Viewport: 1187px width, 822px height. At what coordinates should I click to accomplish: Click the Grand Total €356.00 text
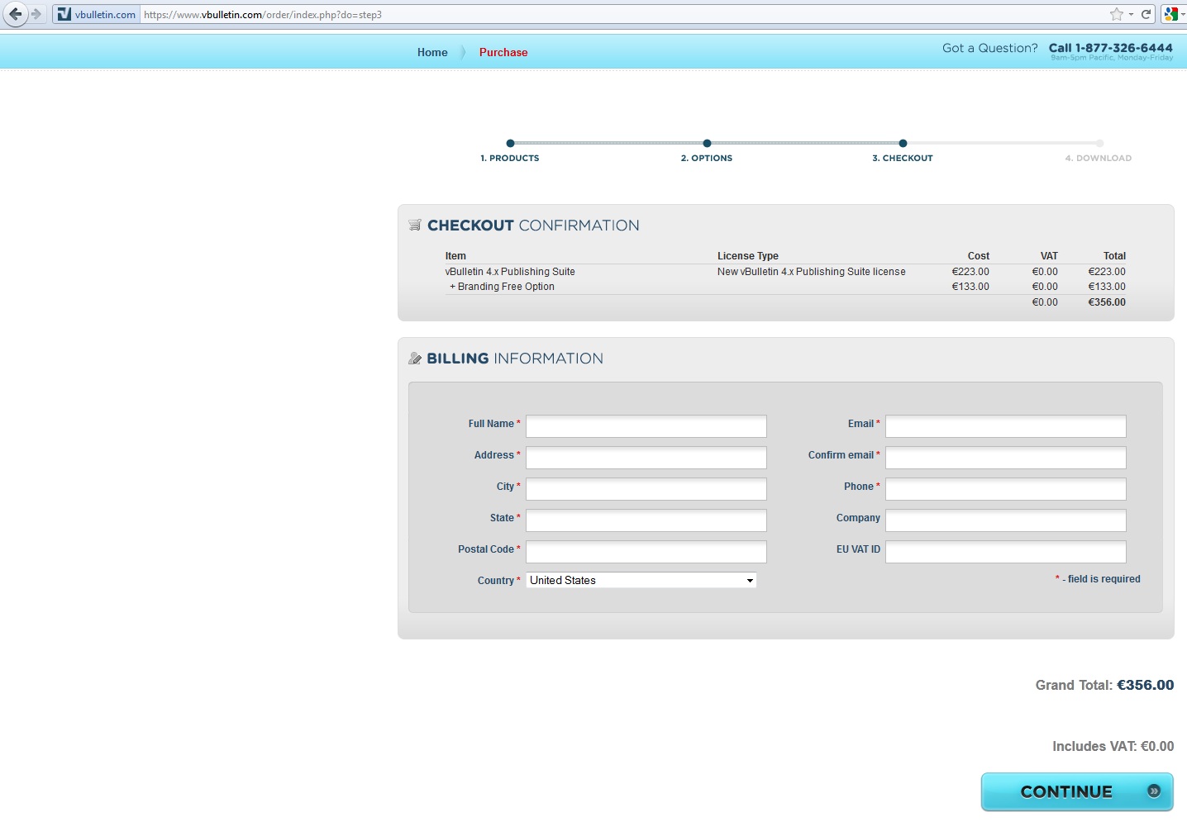pos(1104,685)
